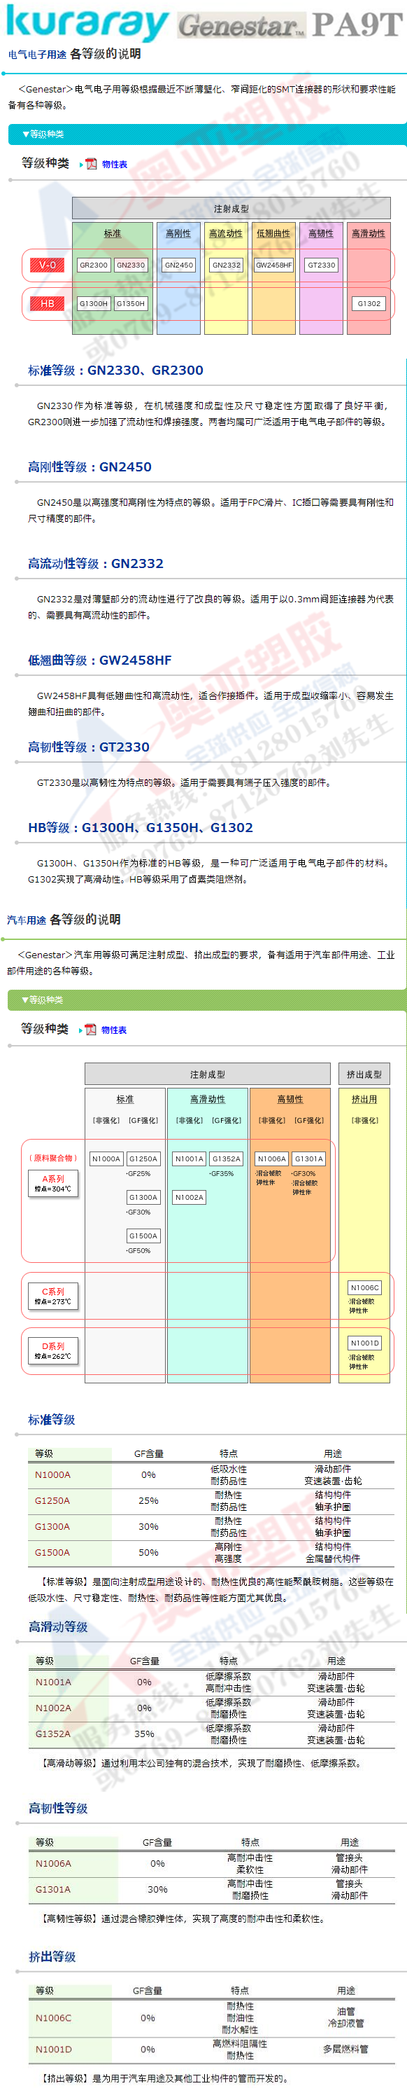Click G1352A cell in 高滑动等级 table
The image size is (407, 2088).
[x=69, y=1734]
